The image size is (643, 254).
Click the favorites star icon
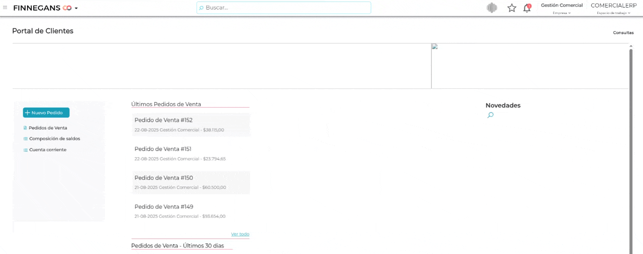click(x=511, y=8)
